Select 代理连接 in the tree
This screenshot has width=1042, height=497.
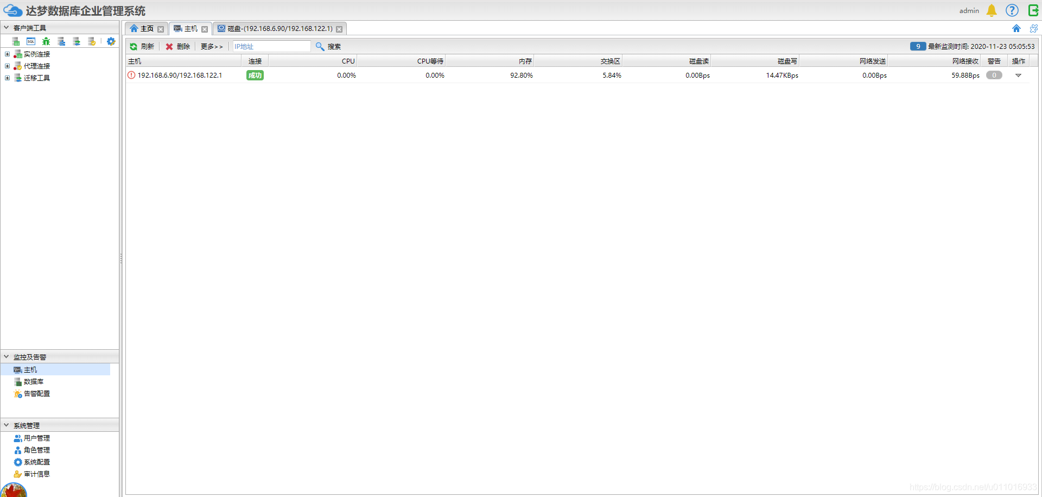click(37, 66)
